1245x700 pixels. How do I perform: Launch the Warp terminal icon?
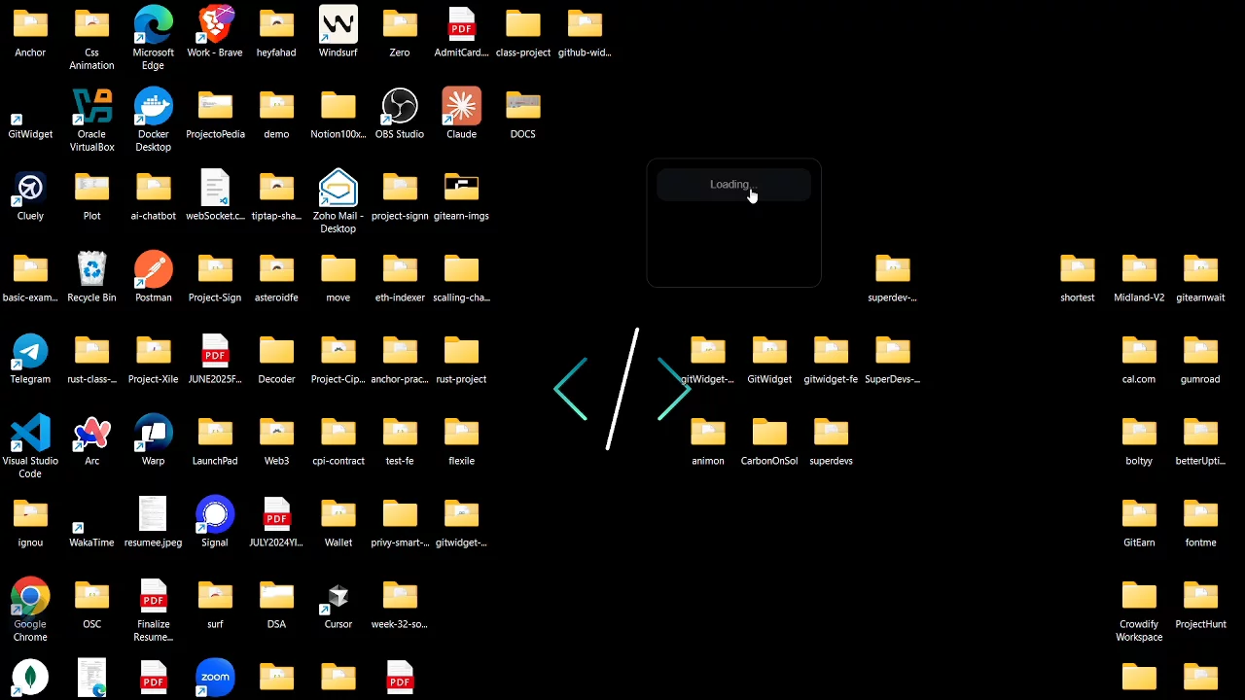tap(153, 434)
